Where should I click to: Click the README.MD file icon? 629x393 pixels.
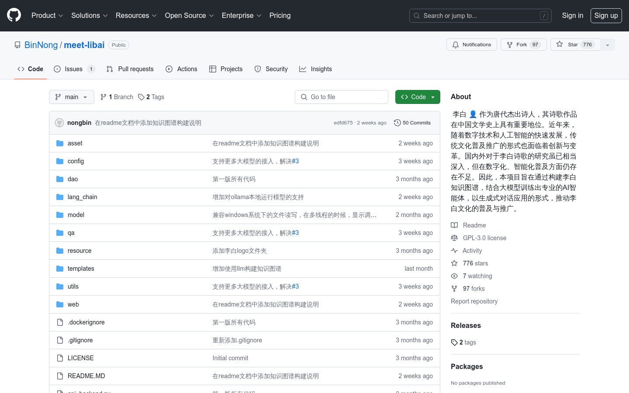(x=60, y=376)
